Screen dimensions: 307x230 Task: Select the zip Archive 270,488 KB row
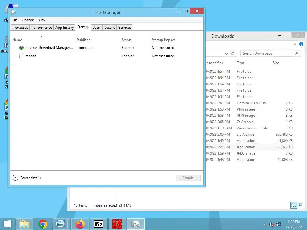click(x=250, y=134)
